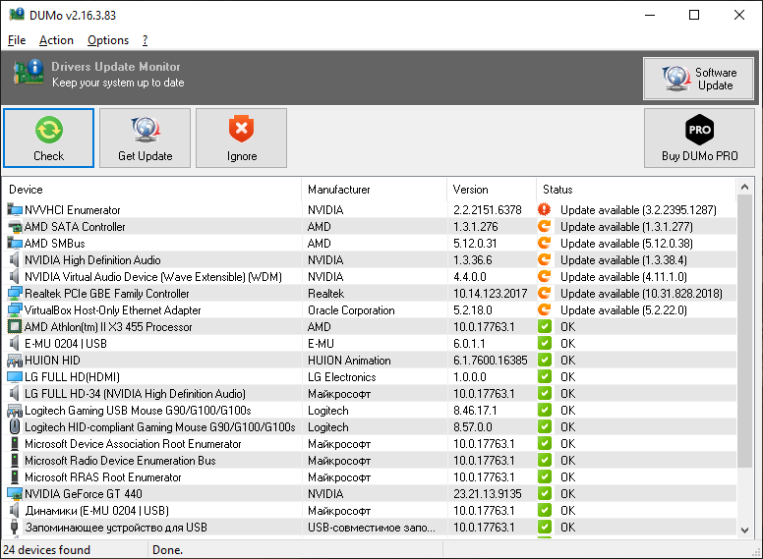Screen dimensions: 763x559
Task: Click the network icon of Realtek PCIe GBE Family Controller
Action: pyautogui.click(x=15, y=294)
